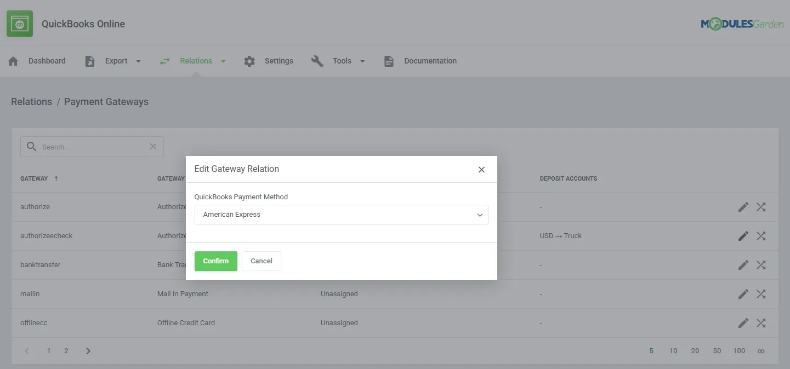Image resolution: width=790 pixels, height=369 pixels.
Task: Open QuickBooks Payment Method dropdown
Action: click(x=341, y=215)
